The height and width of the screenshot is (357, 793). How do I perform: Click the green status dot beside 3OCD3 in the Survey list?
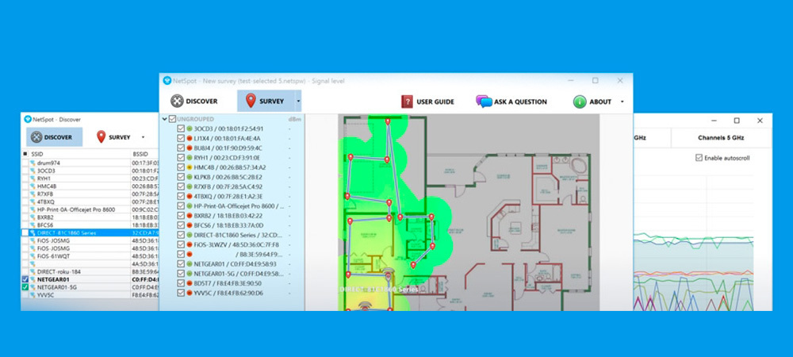coord(190,129)
